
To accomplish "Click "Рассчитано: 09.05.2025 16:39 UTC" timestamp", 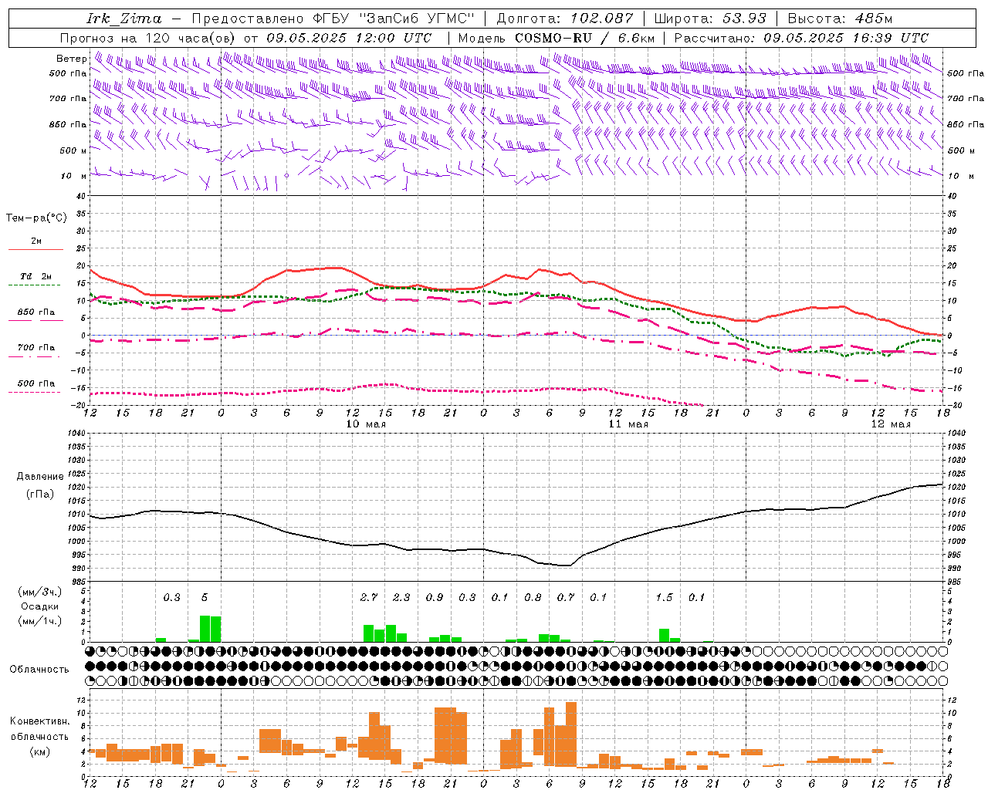I will [801, 38].
